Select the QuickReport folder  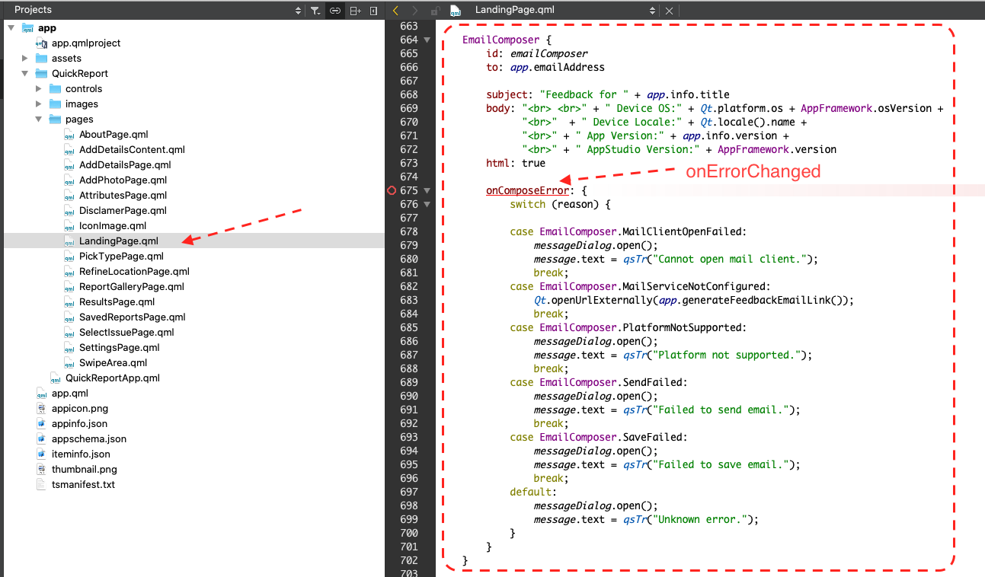(x=80, y=73)
